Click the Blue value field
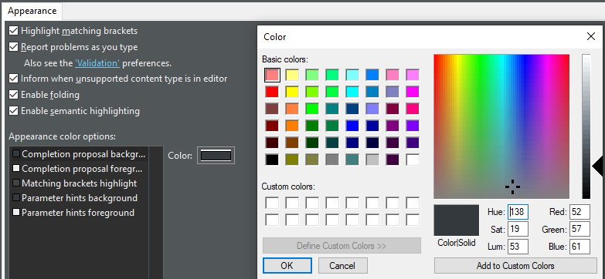The height and width of the screenshot is (279, 605). pyautogui.click(x=580, y=247)
